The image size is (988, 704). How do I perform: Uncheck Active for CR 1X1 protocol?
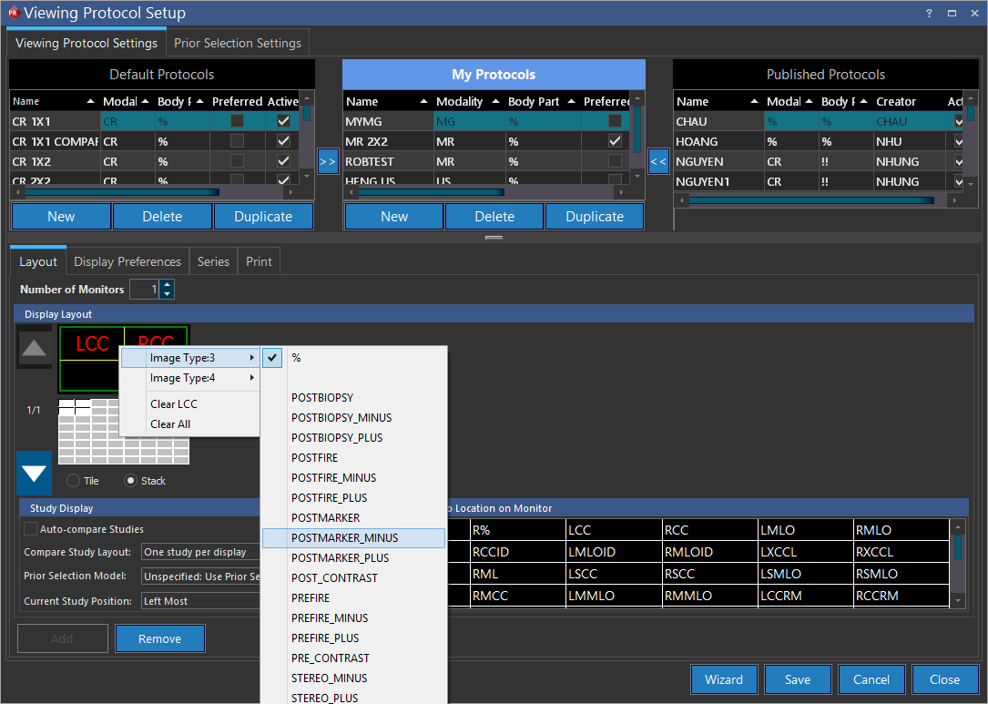tap(283, 121)
